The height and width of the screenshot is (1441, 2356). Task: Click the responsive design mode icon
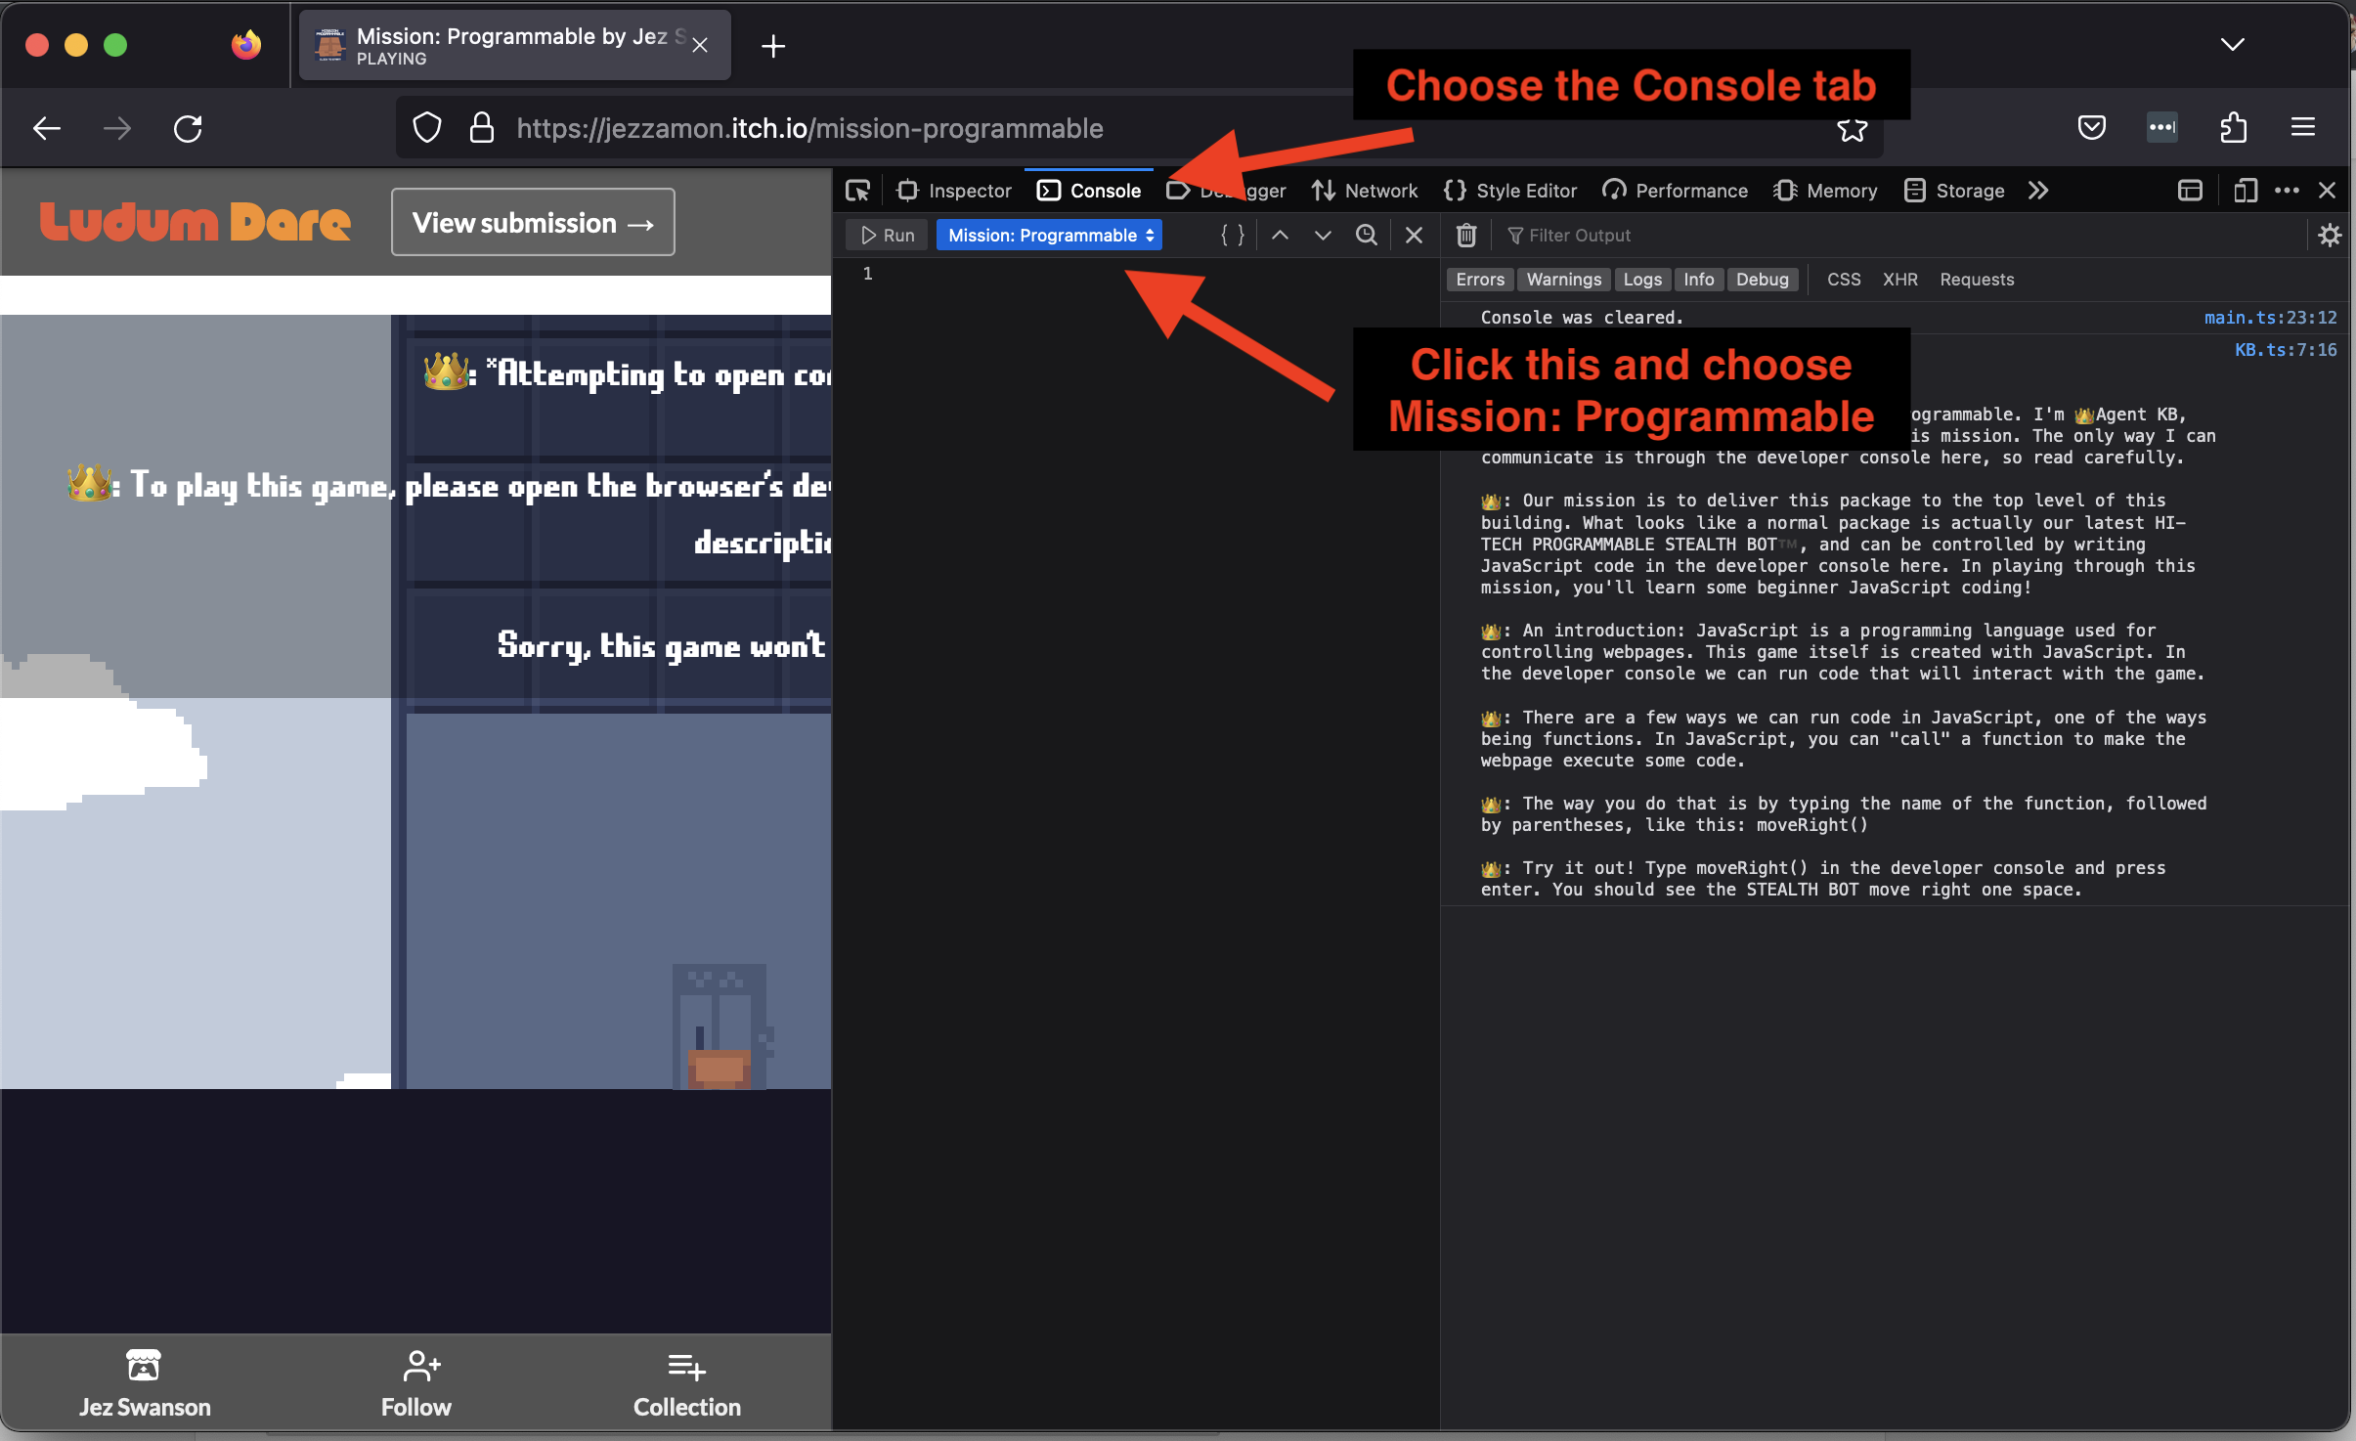pyautogui.click(x=2245, y=191)
